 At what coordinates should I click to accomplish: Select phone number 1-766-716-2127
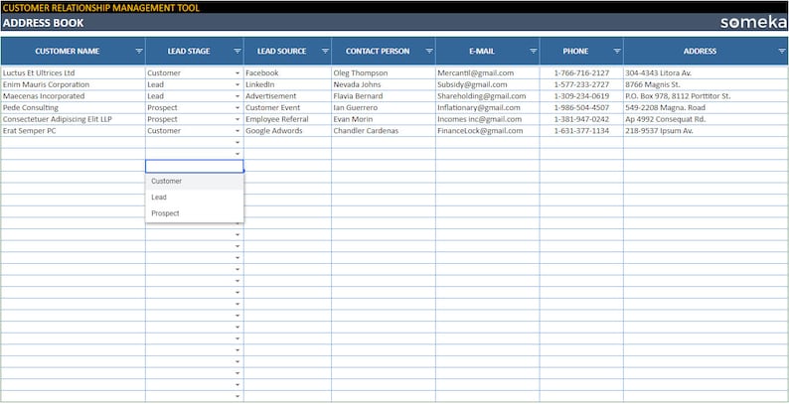point(581,73)
